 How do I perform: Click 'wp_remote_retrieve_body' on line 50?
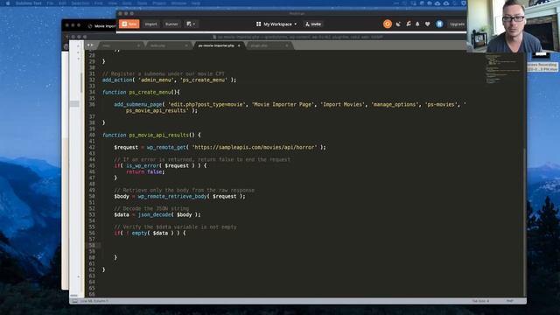pyautogui.click(x=172, y=196)
